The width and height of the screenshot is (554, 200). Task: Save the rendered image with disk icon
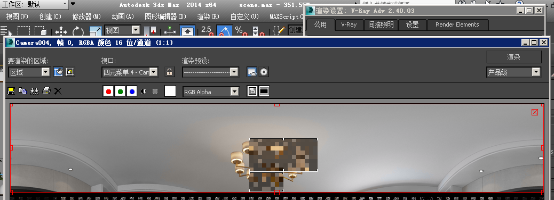coord(11,91)
